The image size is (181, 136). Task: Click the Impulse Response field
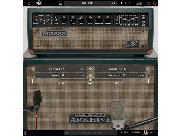tap(91, 133)
